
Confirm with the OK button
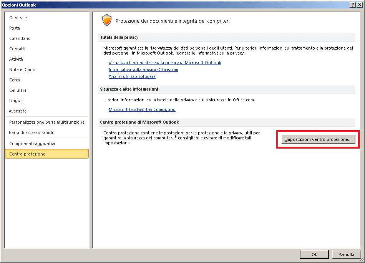(315, 255)
